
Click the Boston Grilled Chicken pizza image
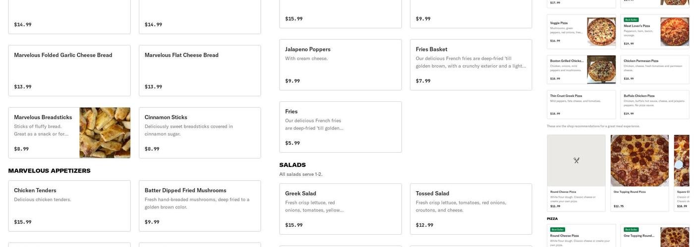coord(601,70)
